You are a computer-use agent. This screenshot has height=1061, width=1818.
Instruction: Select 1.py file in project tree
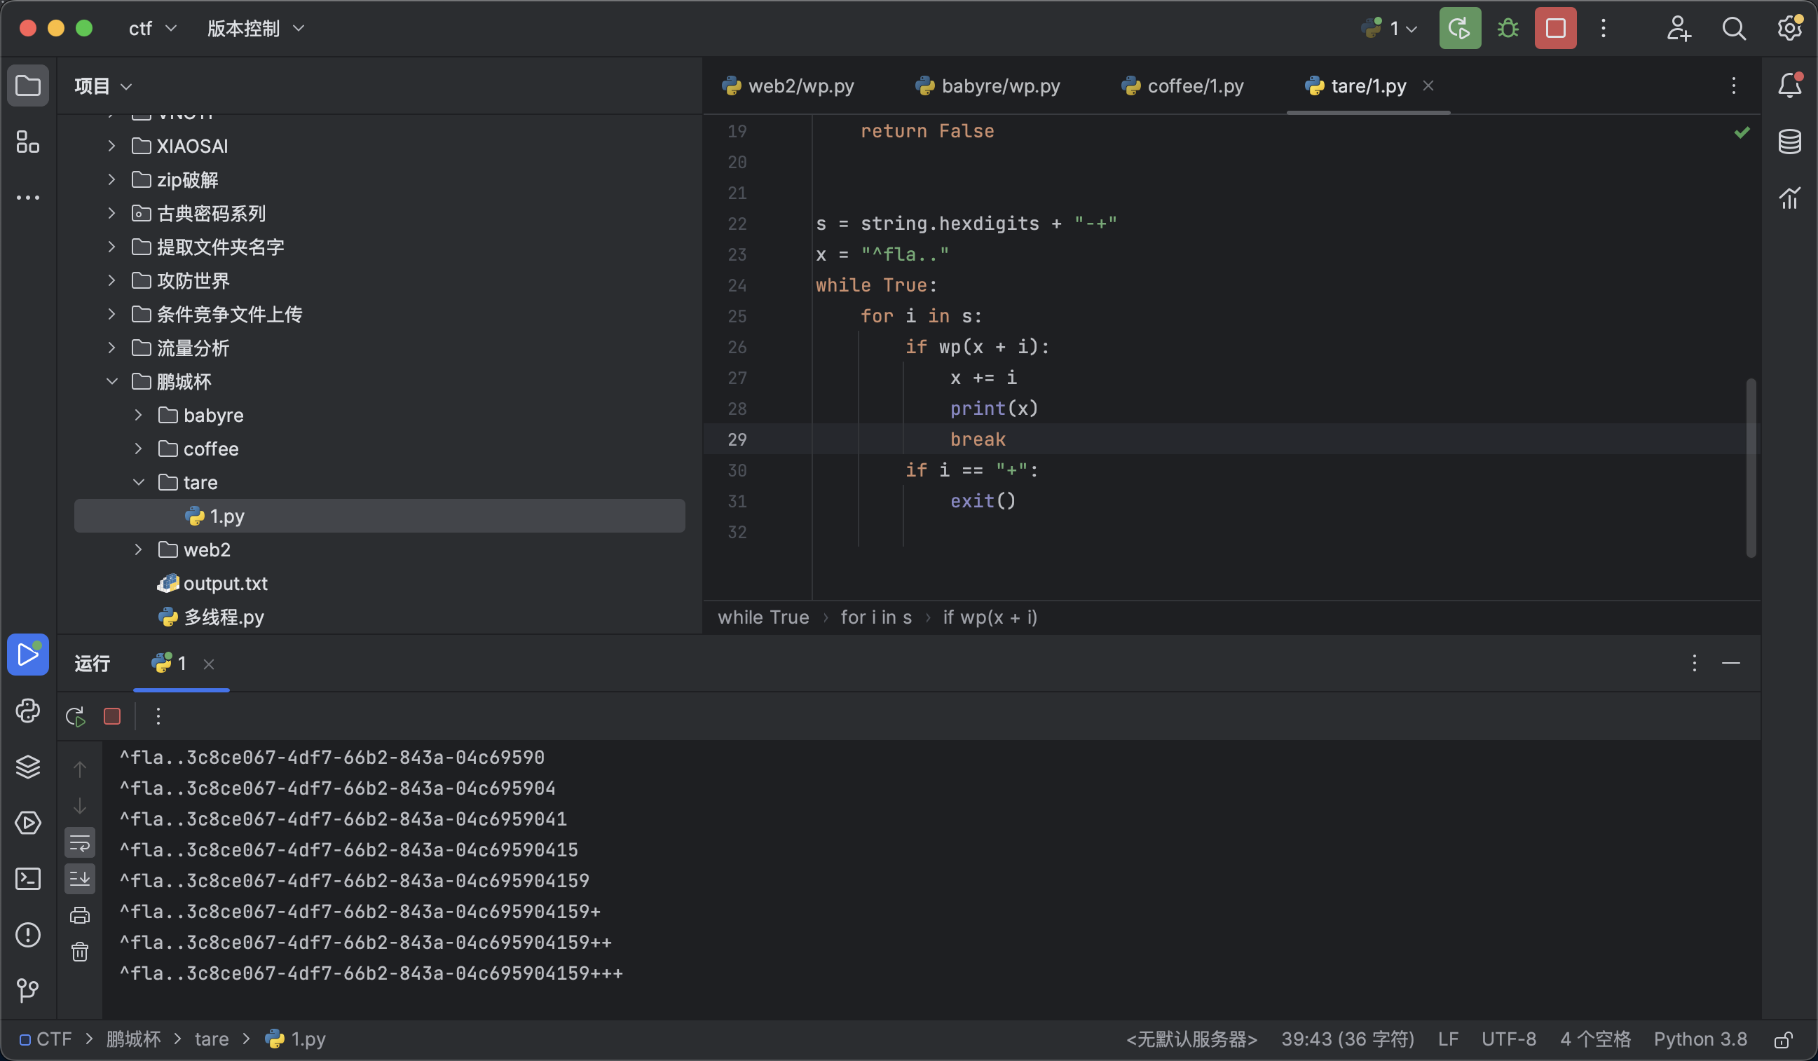point(379,516)
